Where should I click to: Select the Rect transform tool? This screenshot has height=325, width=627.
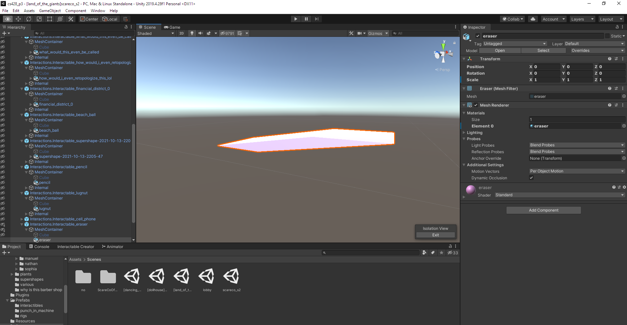click(x=50, y=19)
